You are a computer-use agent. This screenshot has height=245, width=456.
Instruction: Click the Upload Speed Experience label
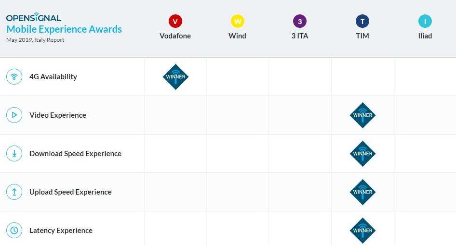[x=71, y=192]
